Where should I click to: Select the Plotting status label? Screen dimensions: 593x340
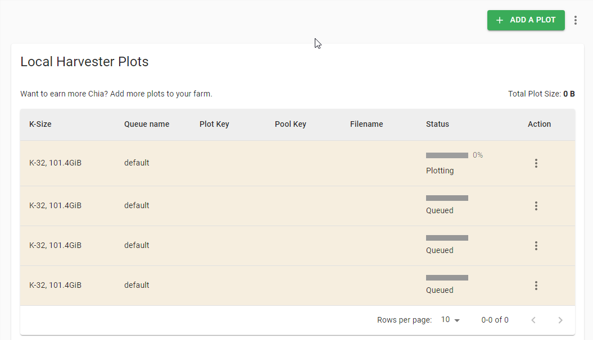440,171
